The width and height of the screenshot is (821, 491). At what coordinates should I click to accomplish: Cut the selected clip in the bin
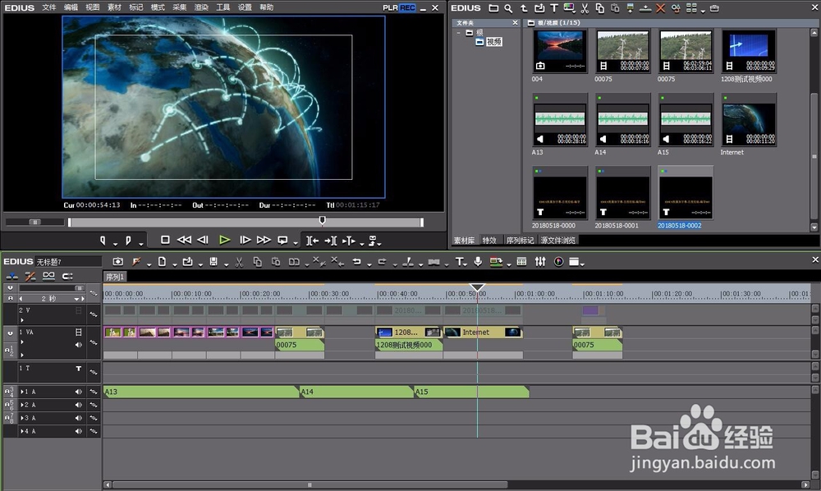tap(585, 8)
